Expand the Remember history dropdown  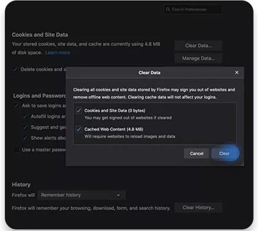pos(82,195)
